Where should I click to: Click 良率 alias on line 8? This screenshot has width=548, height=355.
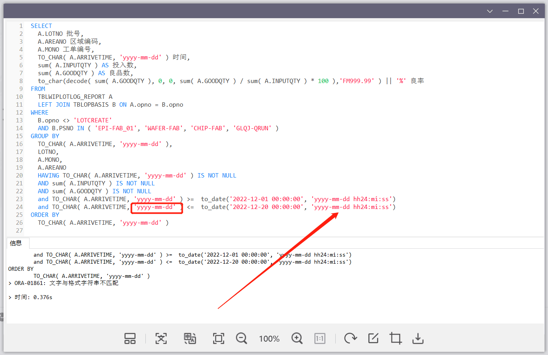(417, 81)
